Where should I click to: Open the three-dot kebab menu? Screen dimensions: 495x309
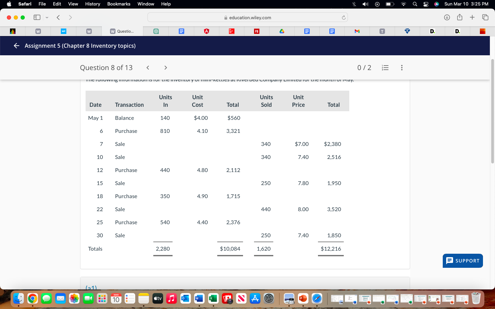(x=401, y=68)
